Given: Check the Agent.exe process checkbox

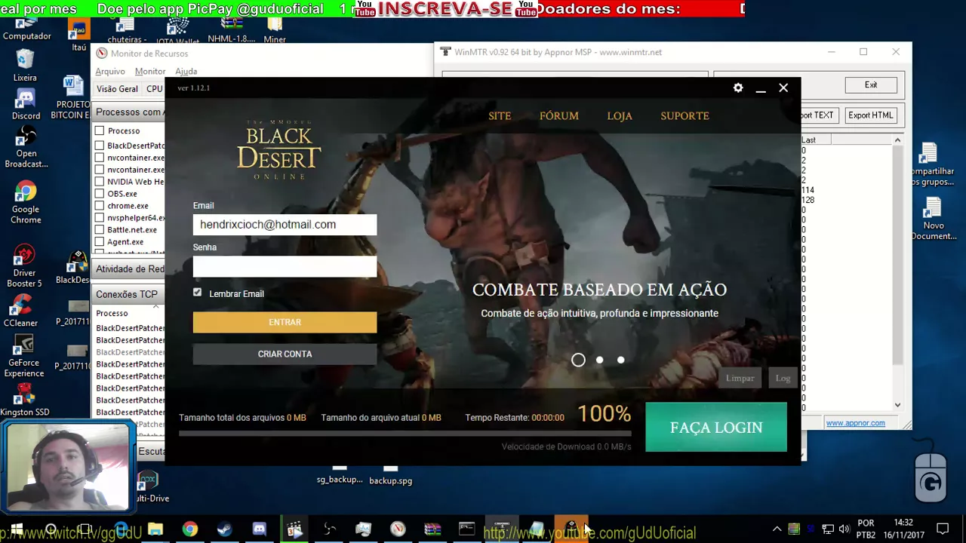Looking at the screenshot, I should [100, 242].
